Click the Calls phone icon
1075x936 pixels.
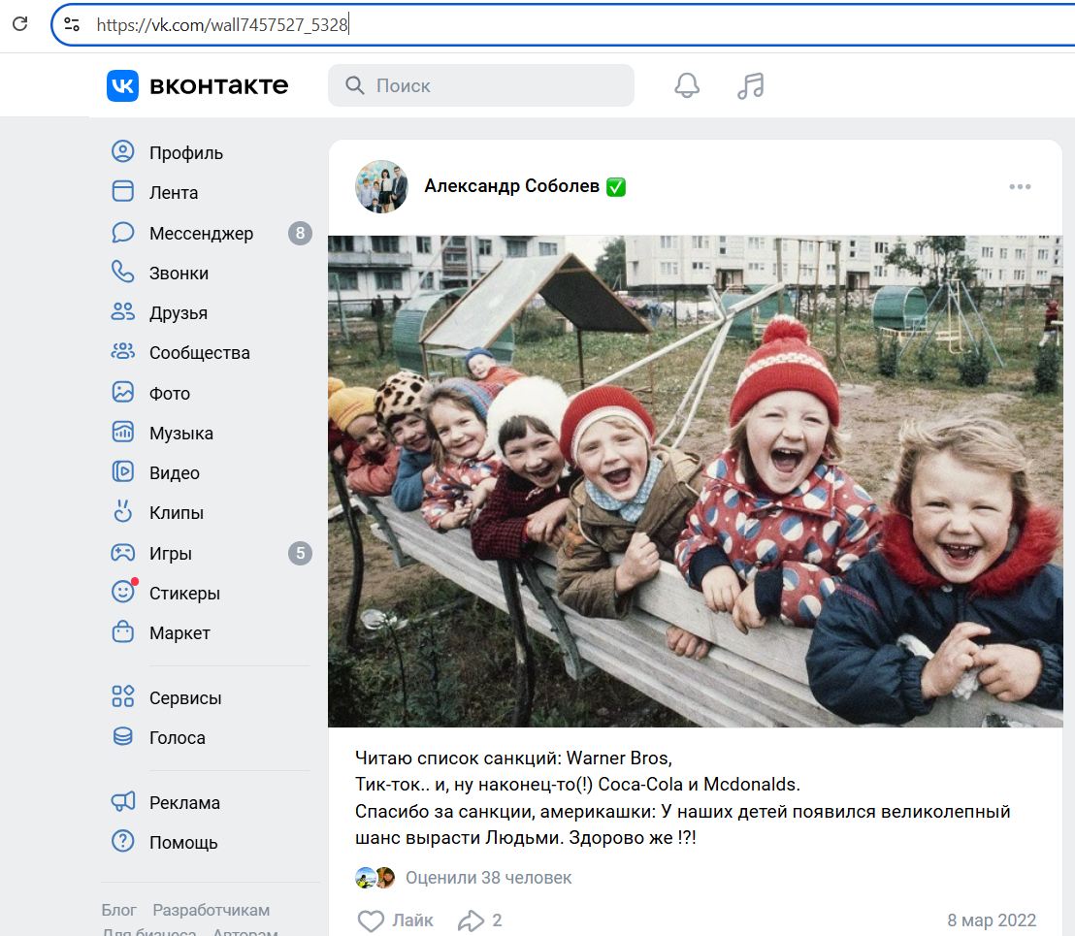123,273
